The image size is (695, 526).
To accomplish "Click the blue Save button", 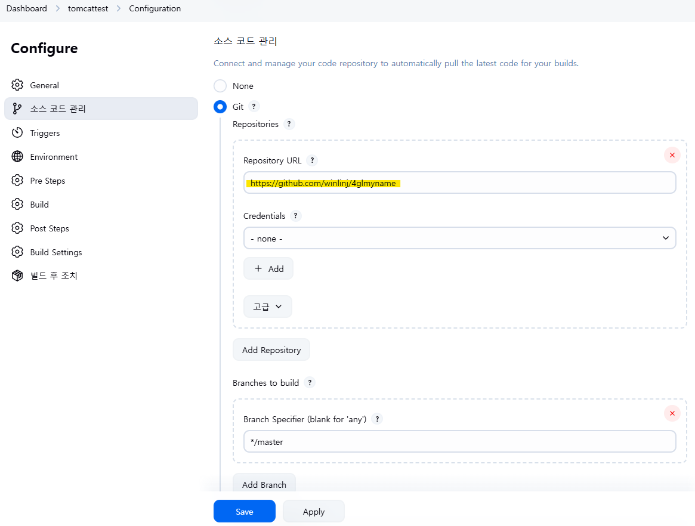I will (x=244, y=511).
